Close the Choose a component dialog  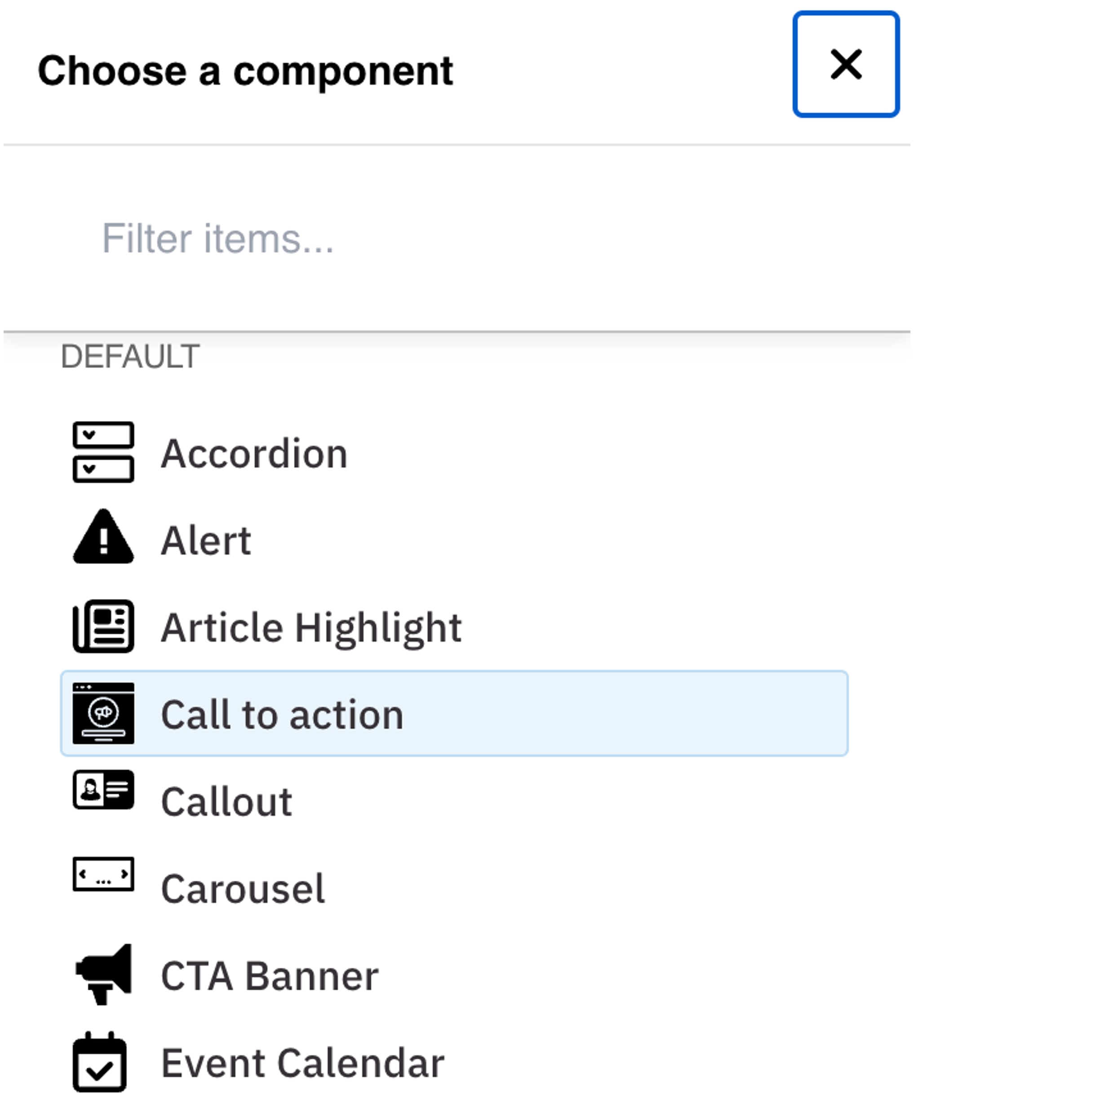click(846, 64)
